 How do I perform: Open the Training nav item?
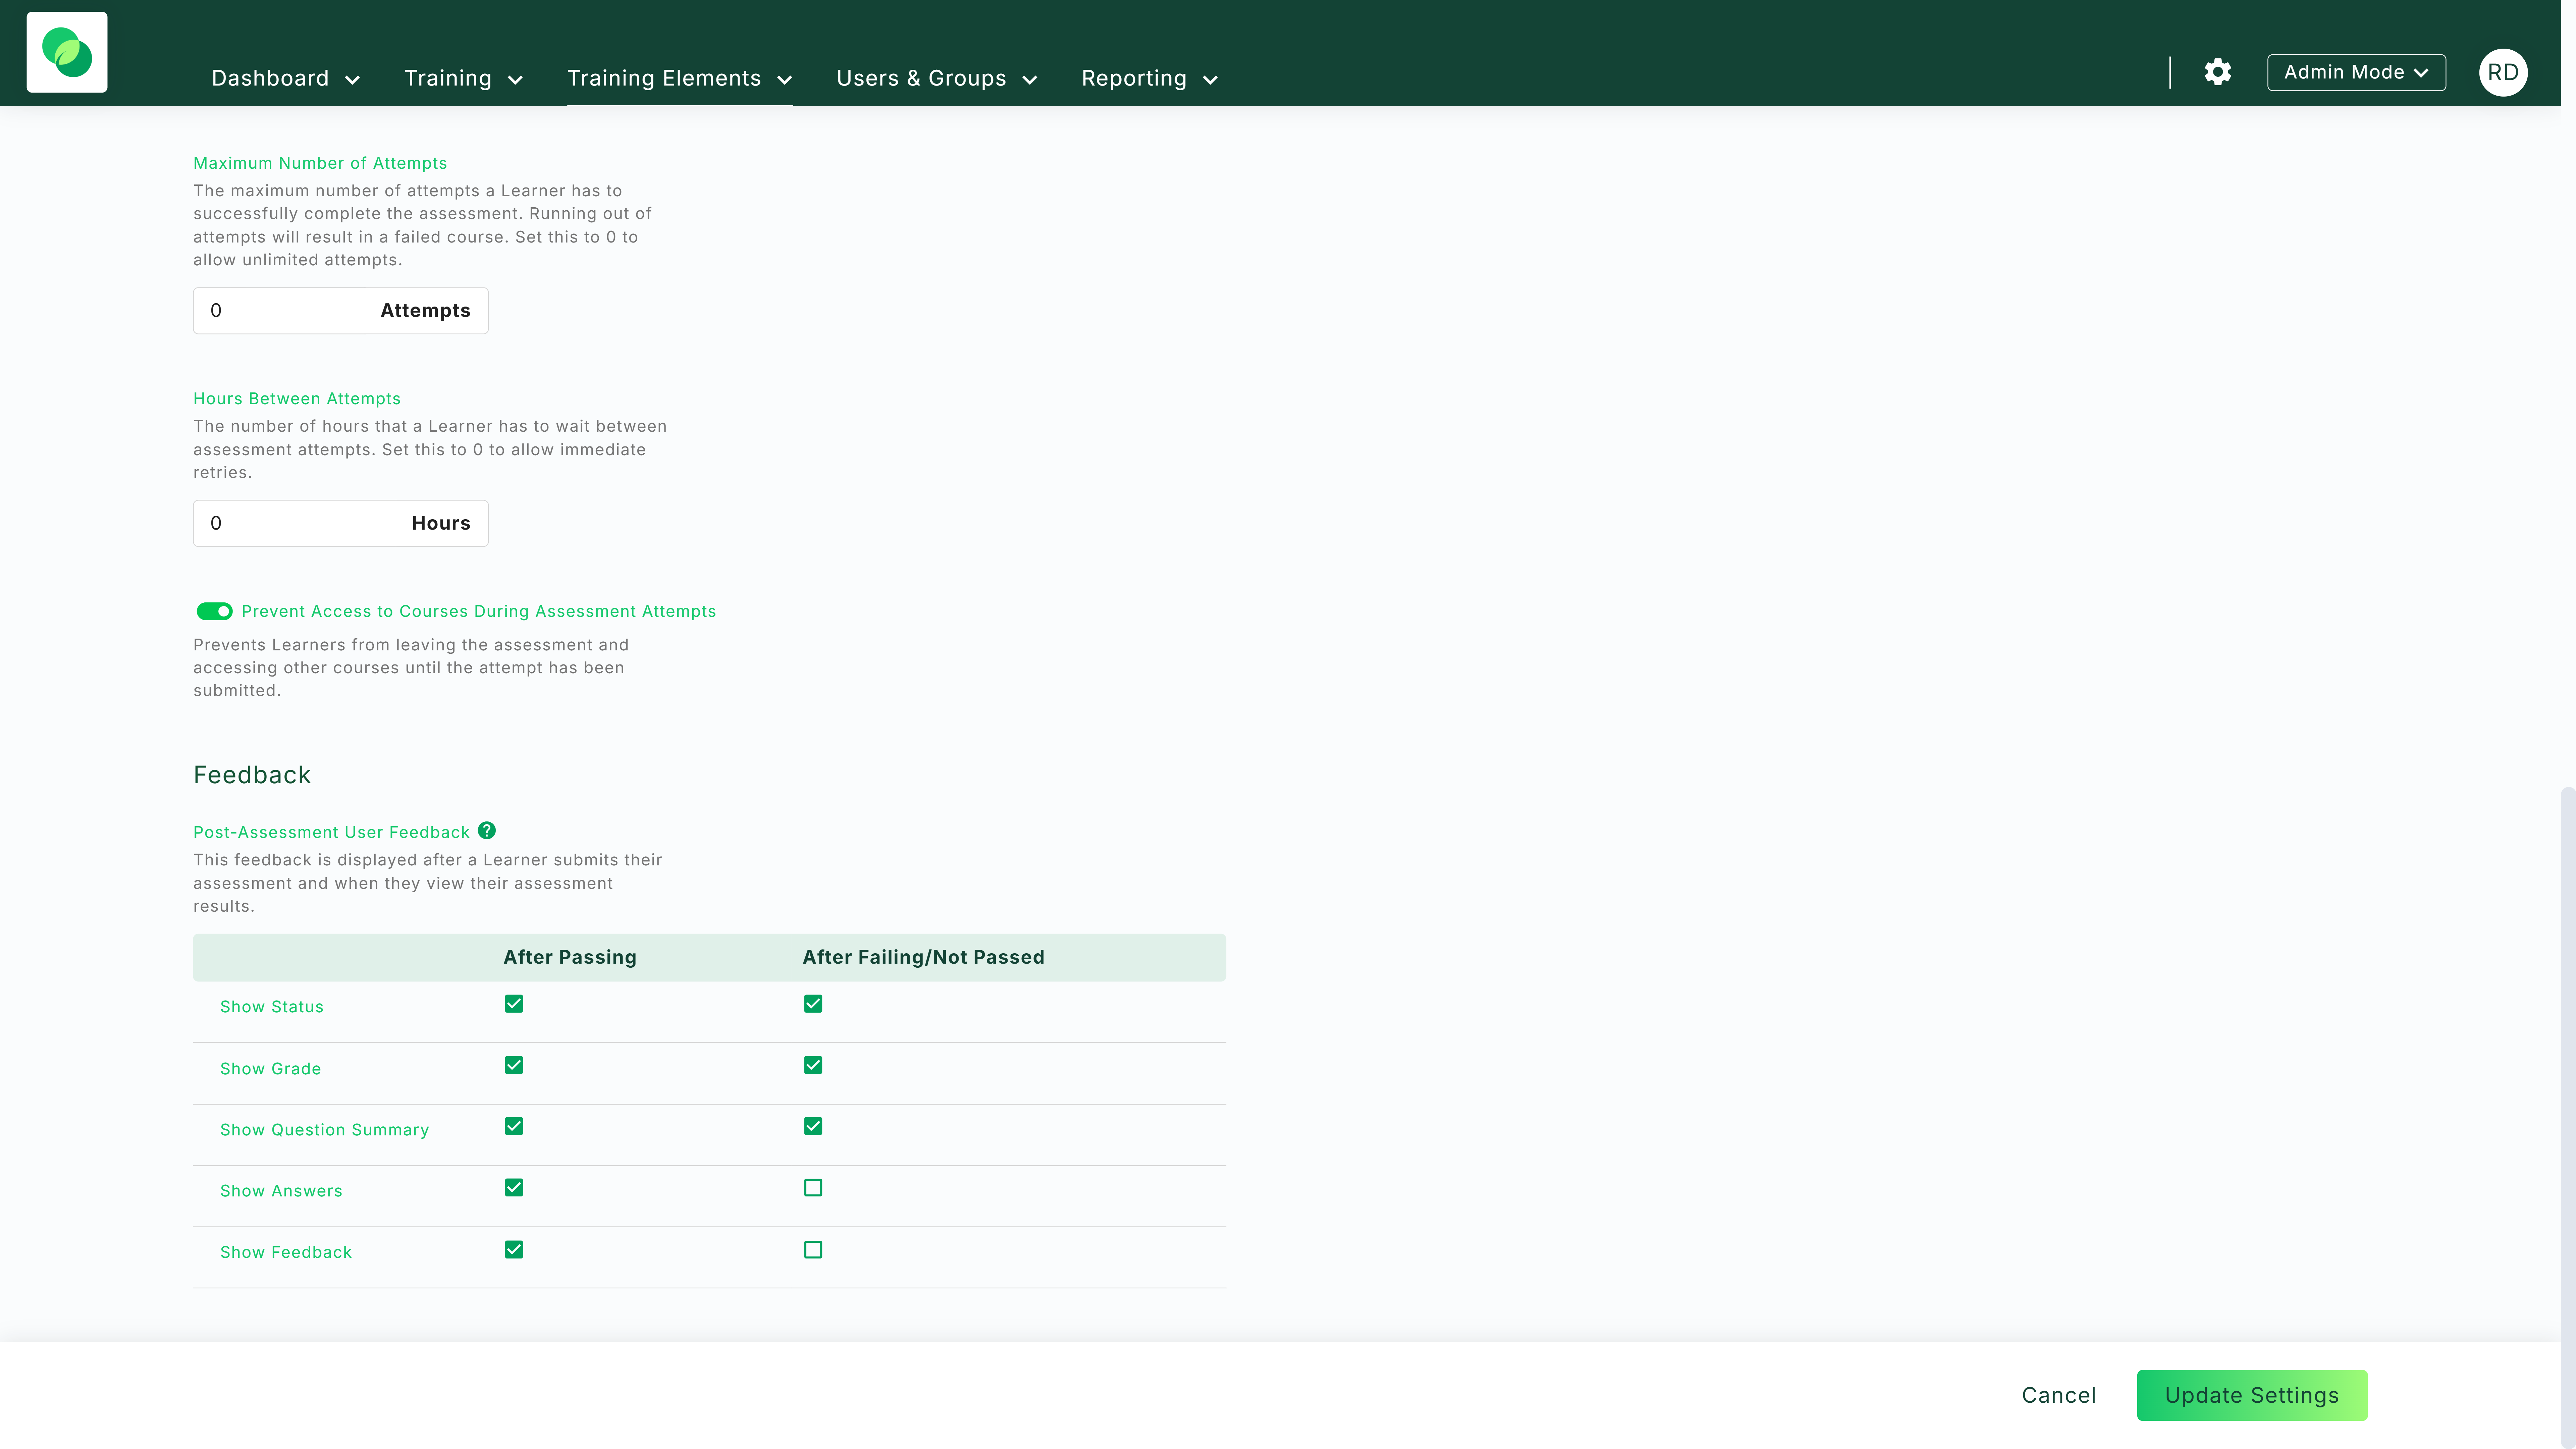[448, 78]
